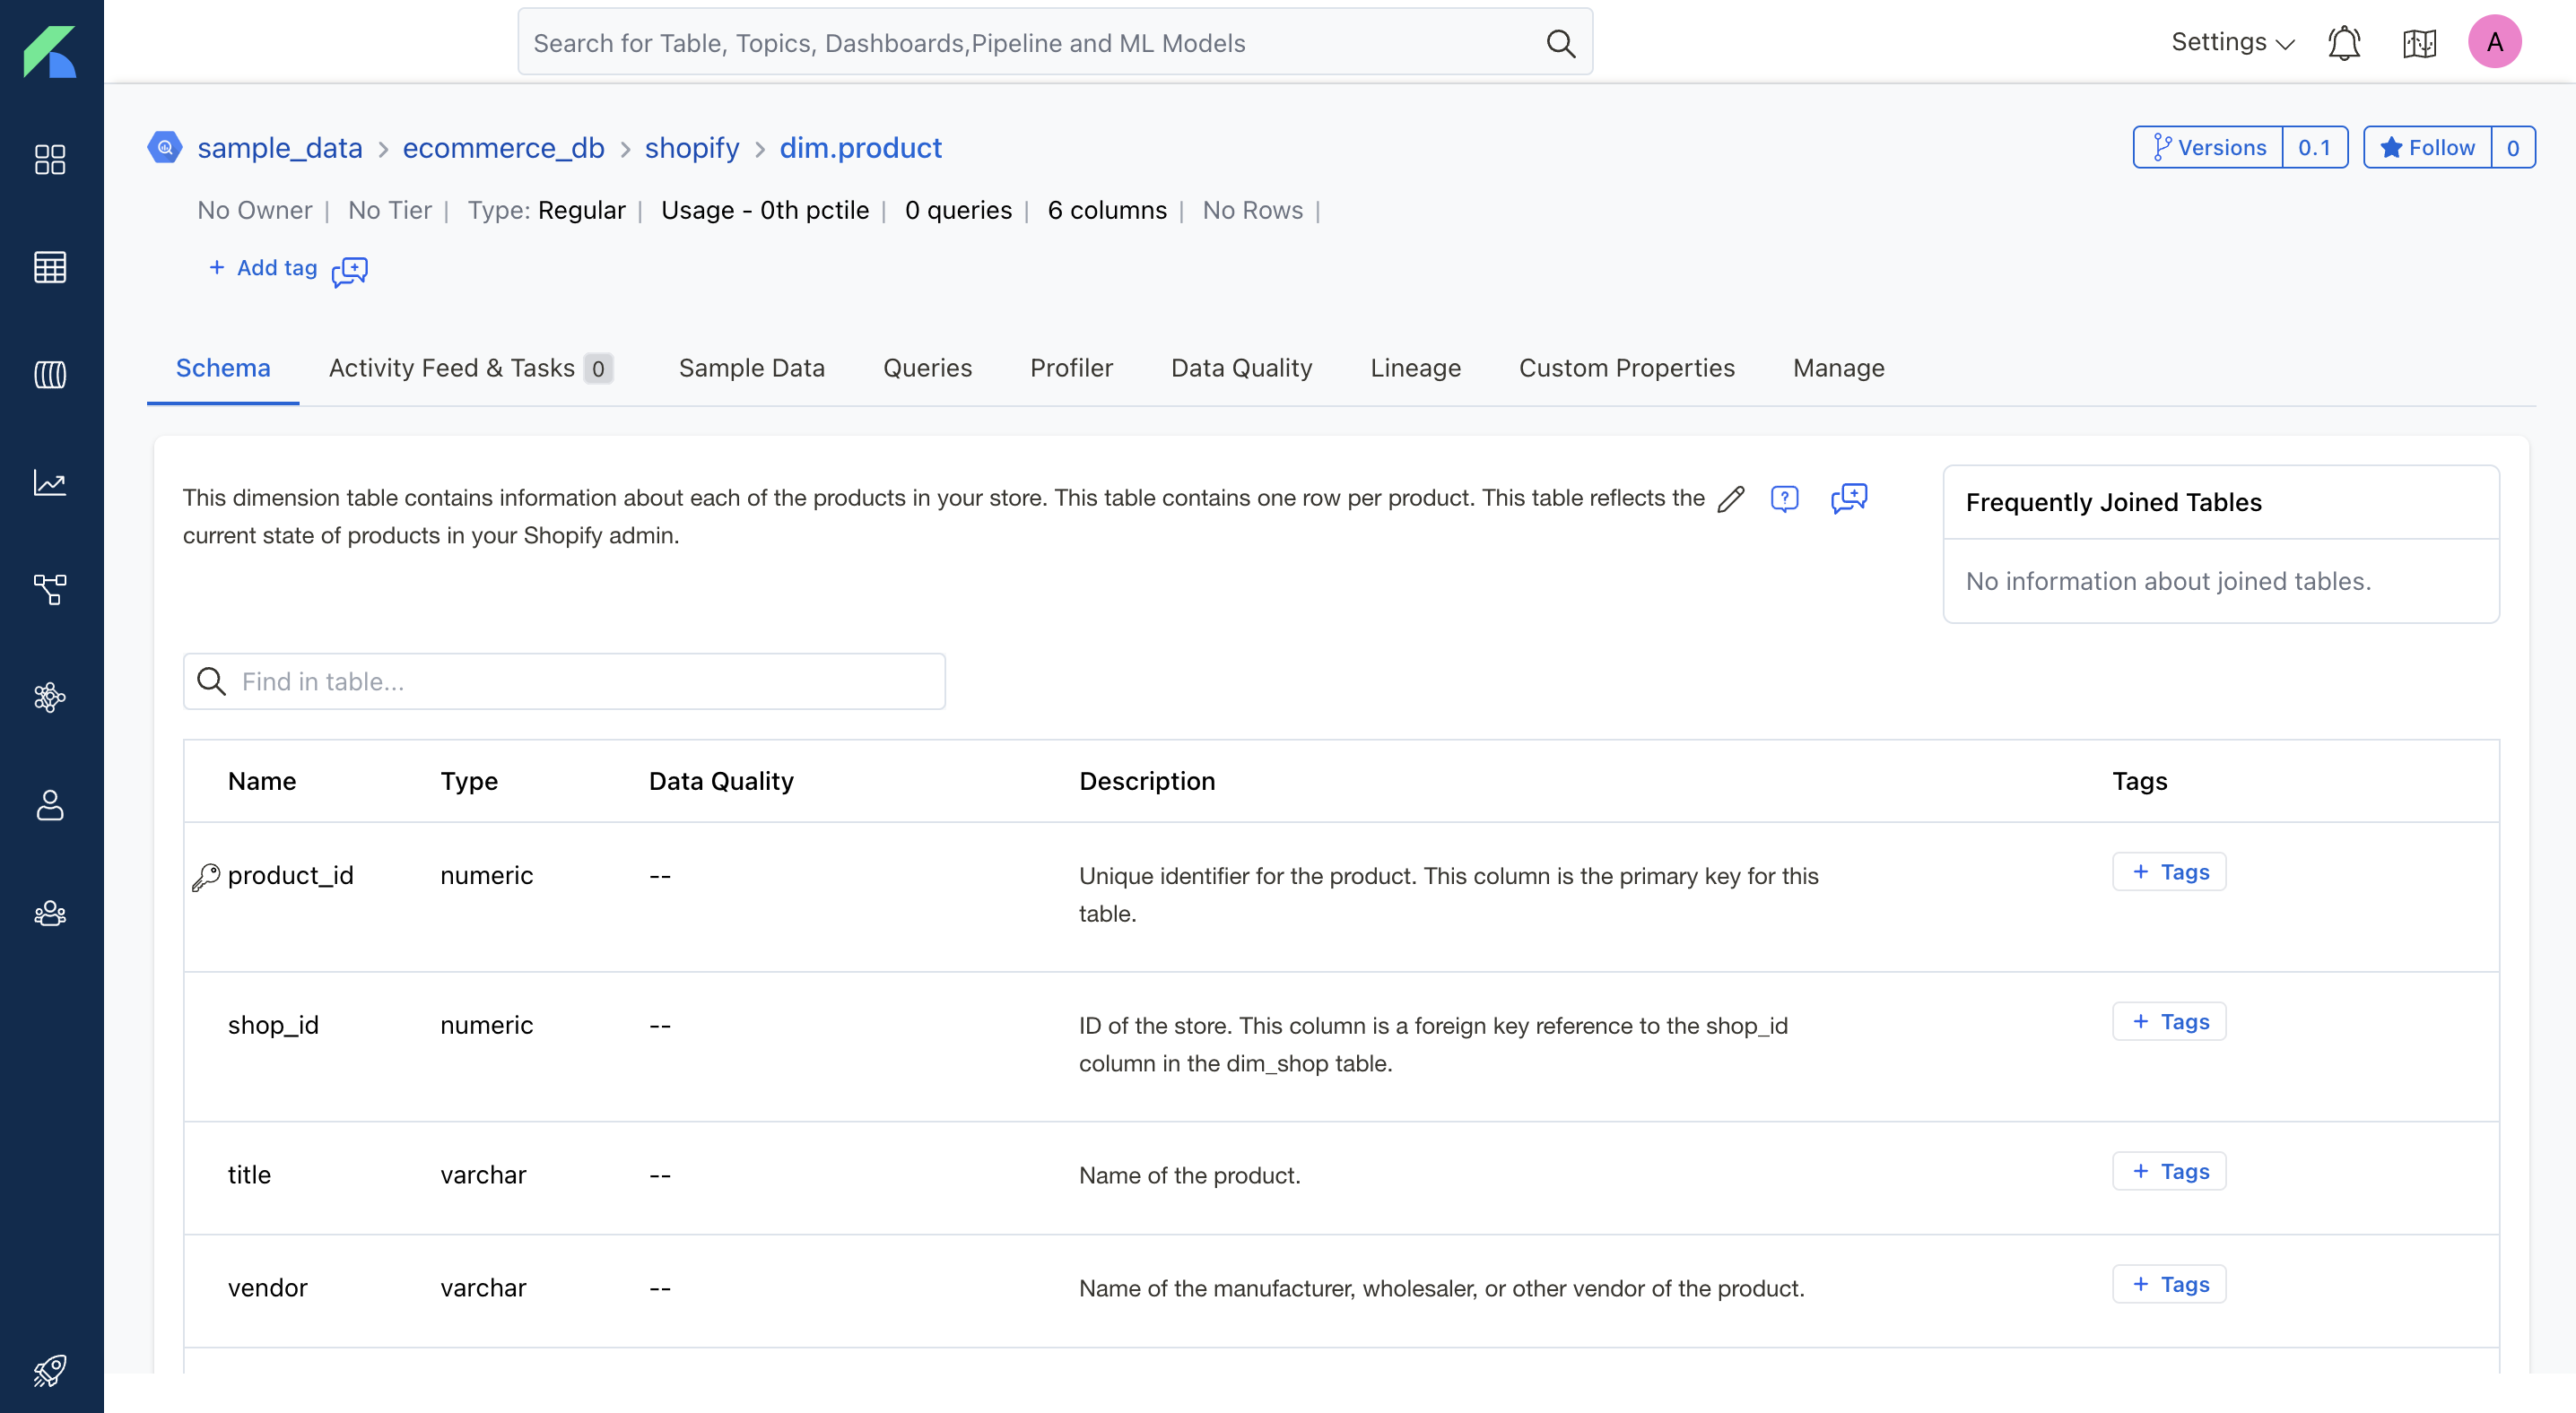This screenshot has width=2576, height=1413.
Task: Click Add tag to this table
Action: (x=261, y=266)
